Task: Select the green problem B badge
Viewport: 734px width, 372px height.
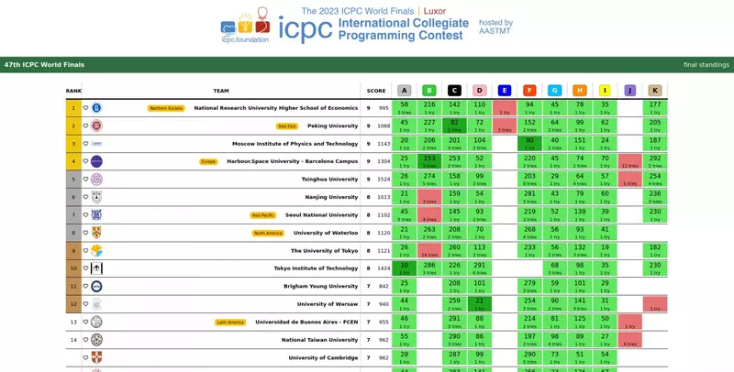Action: [x=429, y=91]
